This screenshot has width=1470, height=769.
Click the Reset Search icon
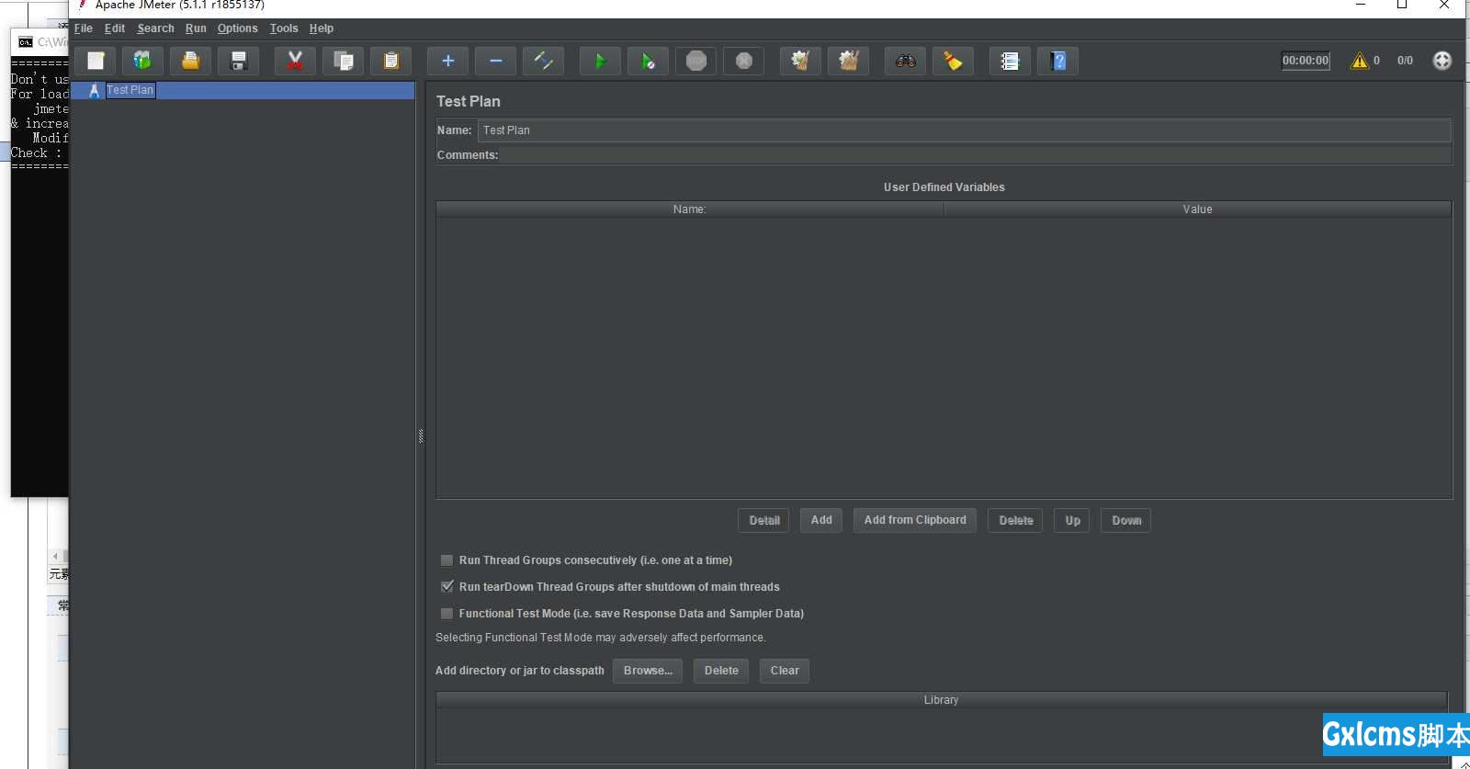(x=953, y=61)
